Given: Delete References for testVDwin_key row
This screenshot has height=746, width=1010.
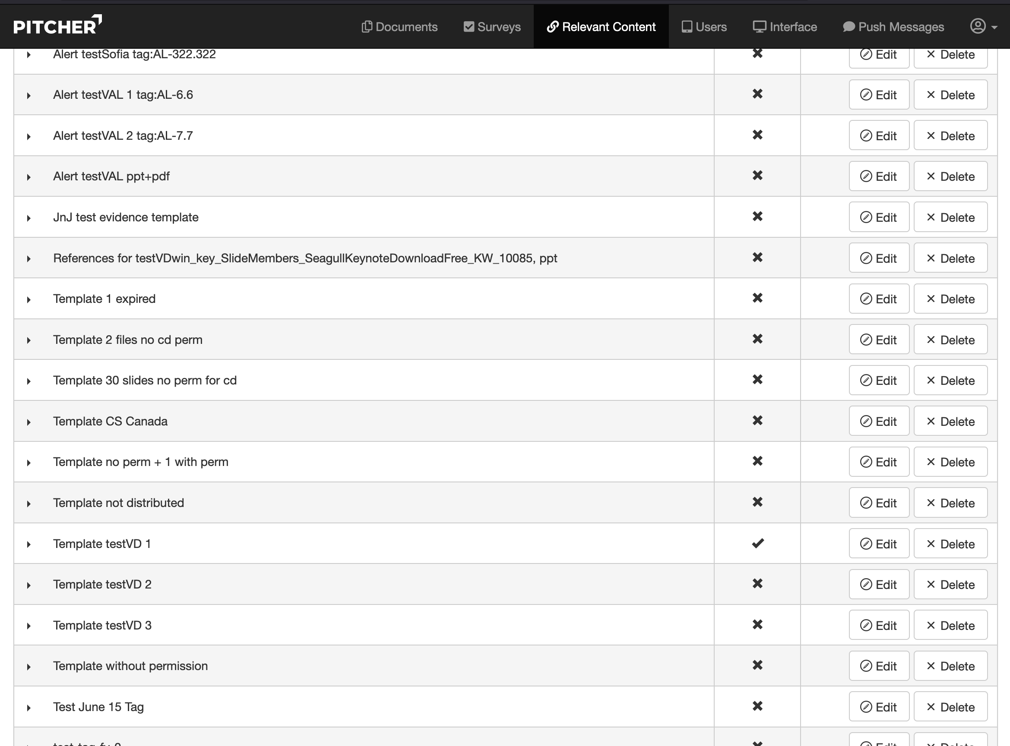Looking at the screenshot, I should pyautogui.click(x=950, y=258).
